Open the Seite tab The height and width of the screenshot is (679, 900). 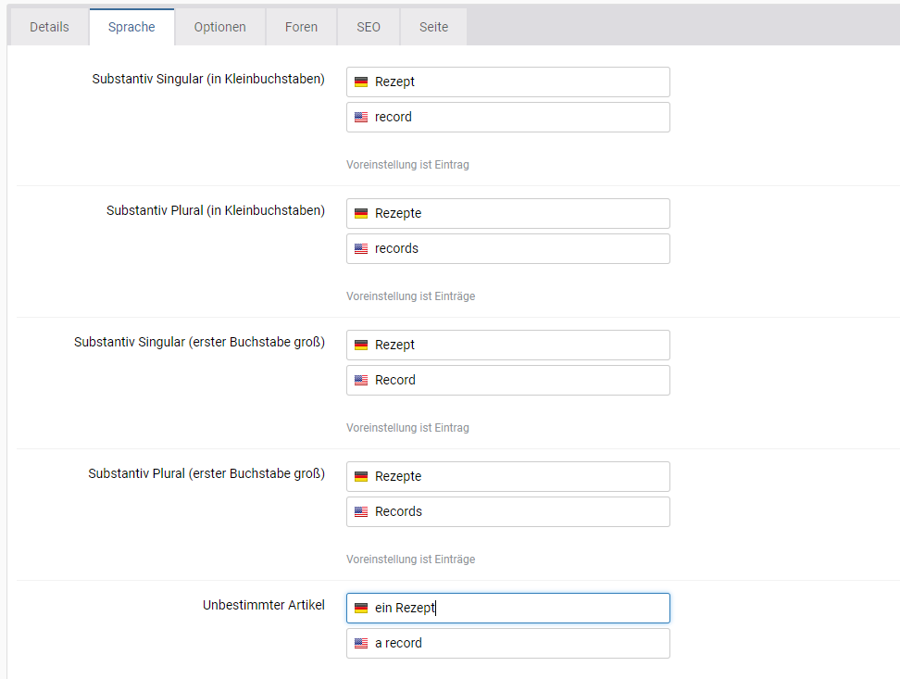(x=432, y=27)
